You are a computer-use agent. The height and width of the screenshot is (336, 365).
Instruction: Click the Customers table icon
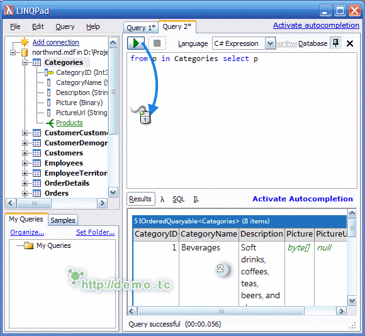(x=36, y=153)
